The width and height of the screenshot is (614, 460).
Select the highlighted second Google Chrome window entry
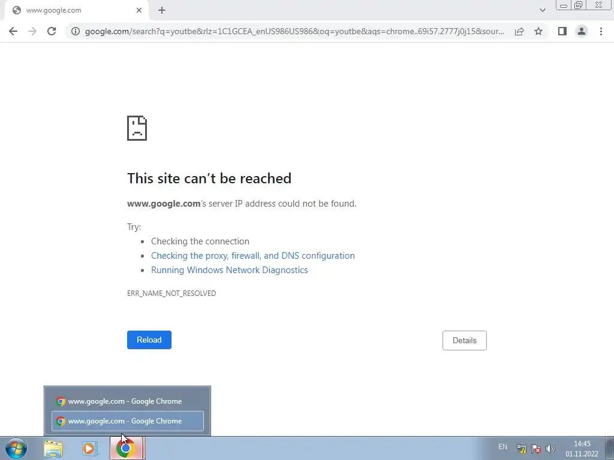coord(128,421)
